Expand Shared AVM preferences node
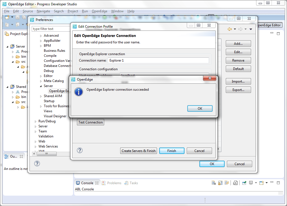Viewport: 287px width, 206px height. tap(41, 96)
